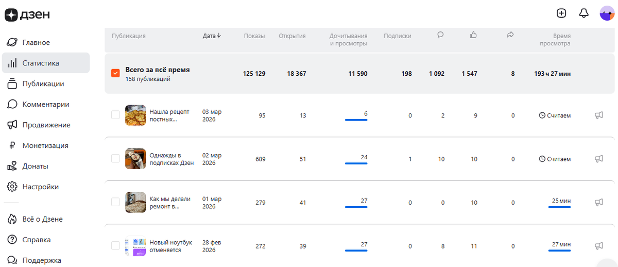This screenshot has width=618, height=267.
Task: Click the create publication plus icon
Action: [561, 13]
